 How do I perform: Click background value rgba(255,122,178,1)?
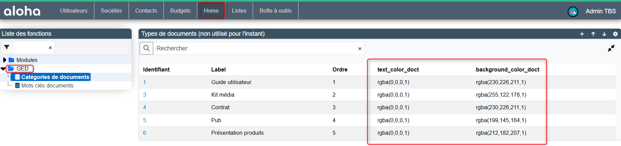point(501,95)
